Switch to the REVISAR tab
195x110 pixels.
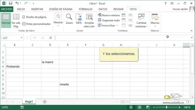(x=119, y=9)
